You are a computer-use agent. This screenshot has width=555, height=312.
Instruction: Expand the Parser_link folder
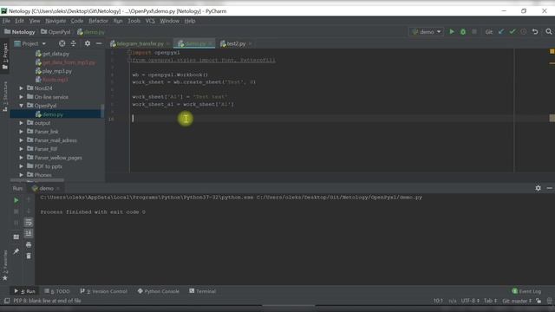coord(21,132)
